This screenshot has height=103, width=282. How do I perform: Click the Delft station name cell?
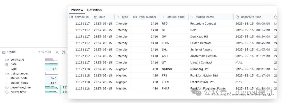(211, 30)
